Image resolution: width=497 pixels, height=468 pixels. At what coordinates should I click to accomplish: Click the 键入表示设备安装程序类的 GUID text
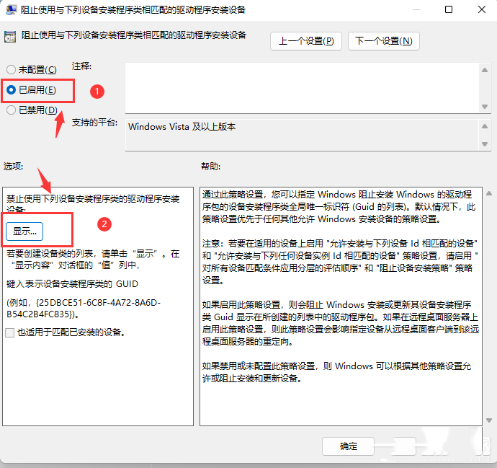(72, 283)
